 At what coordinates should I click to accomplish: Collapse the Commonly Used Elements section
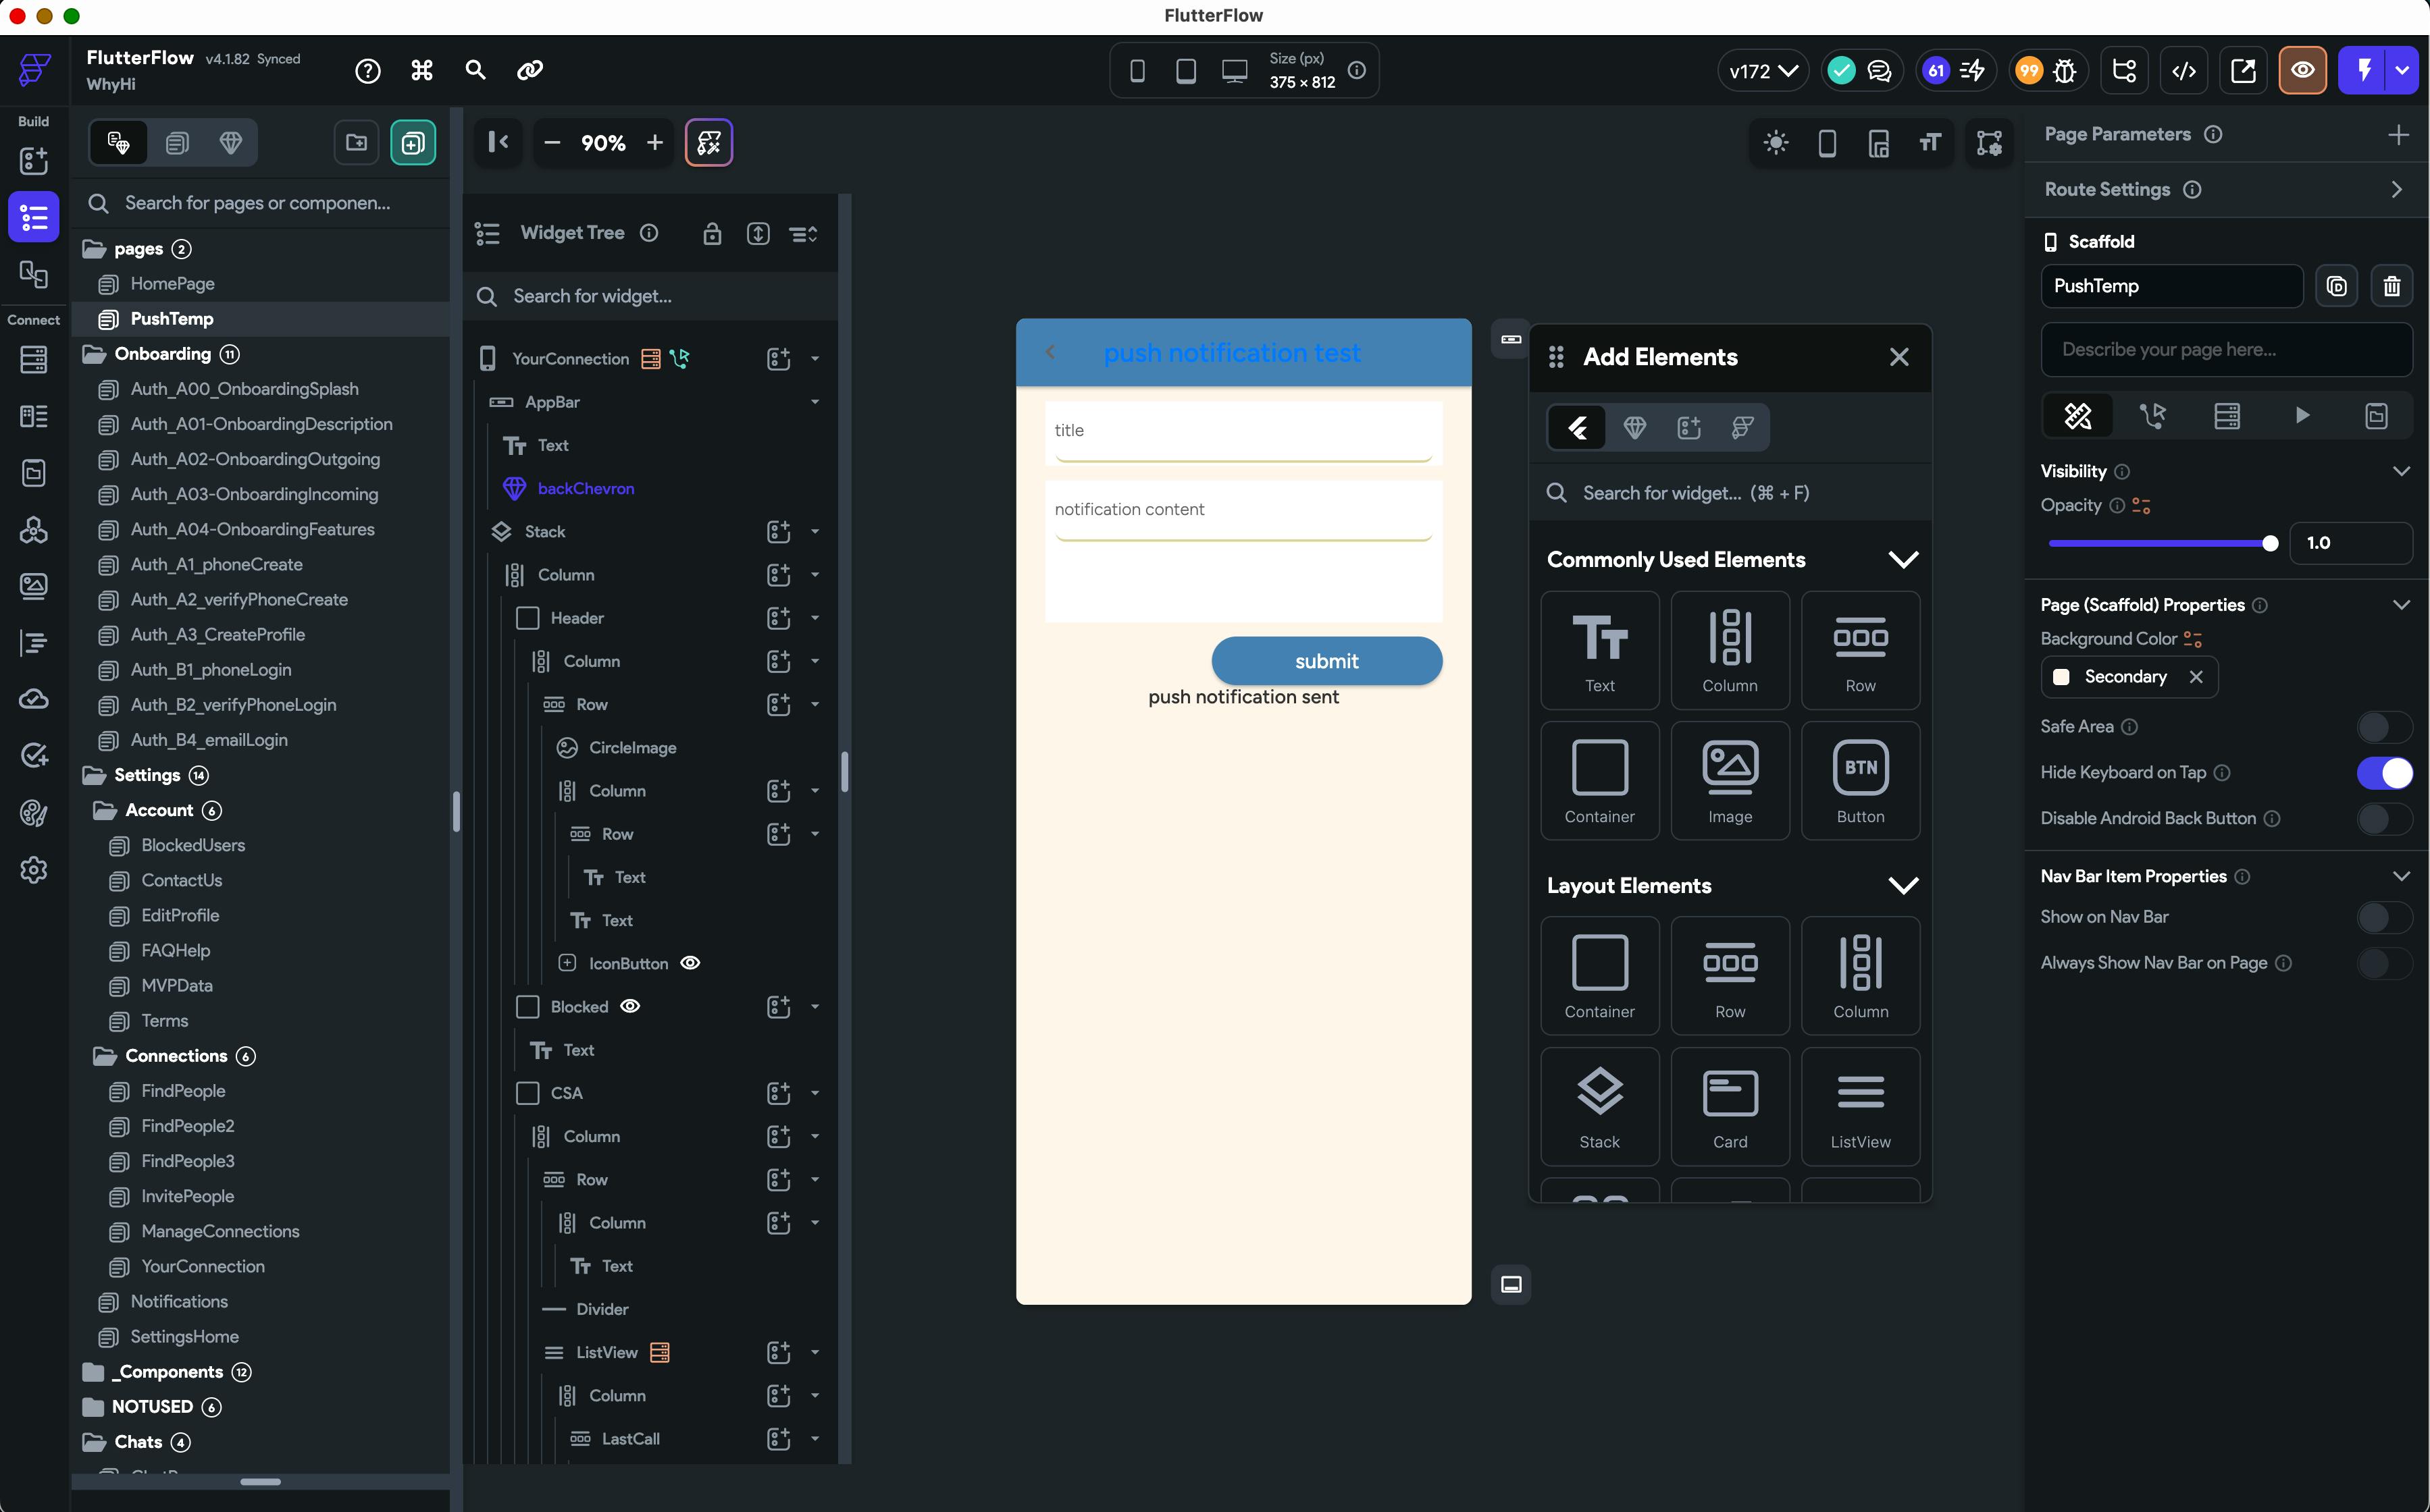(x=1902, y=560)
